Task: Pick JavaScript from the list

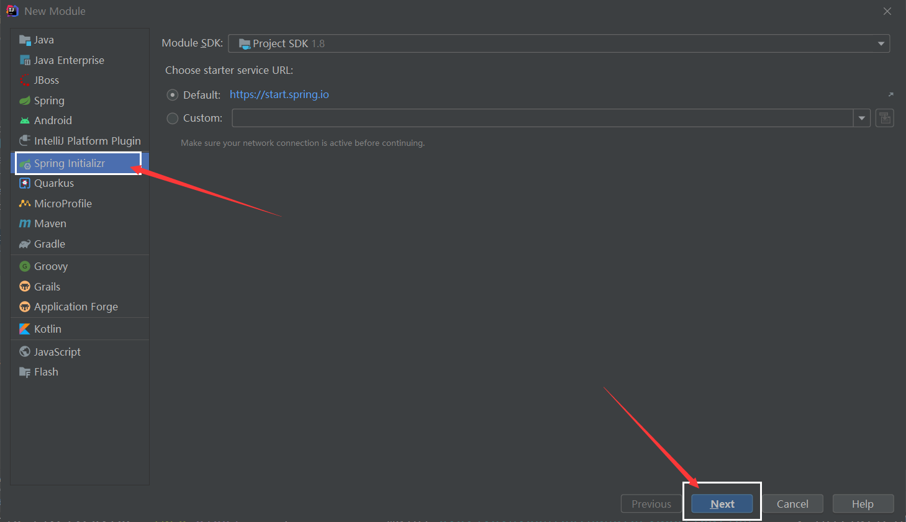Action: point(80,352)
